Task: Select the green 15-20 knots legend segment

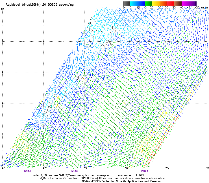Action: [149, 3]
